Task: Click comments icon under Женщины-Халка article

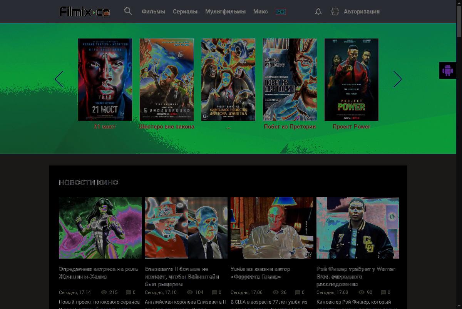Action: click(x=128, y=292)
